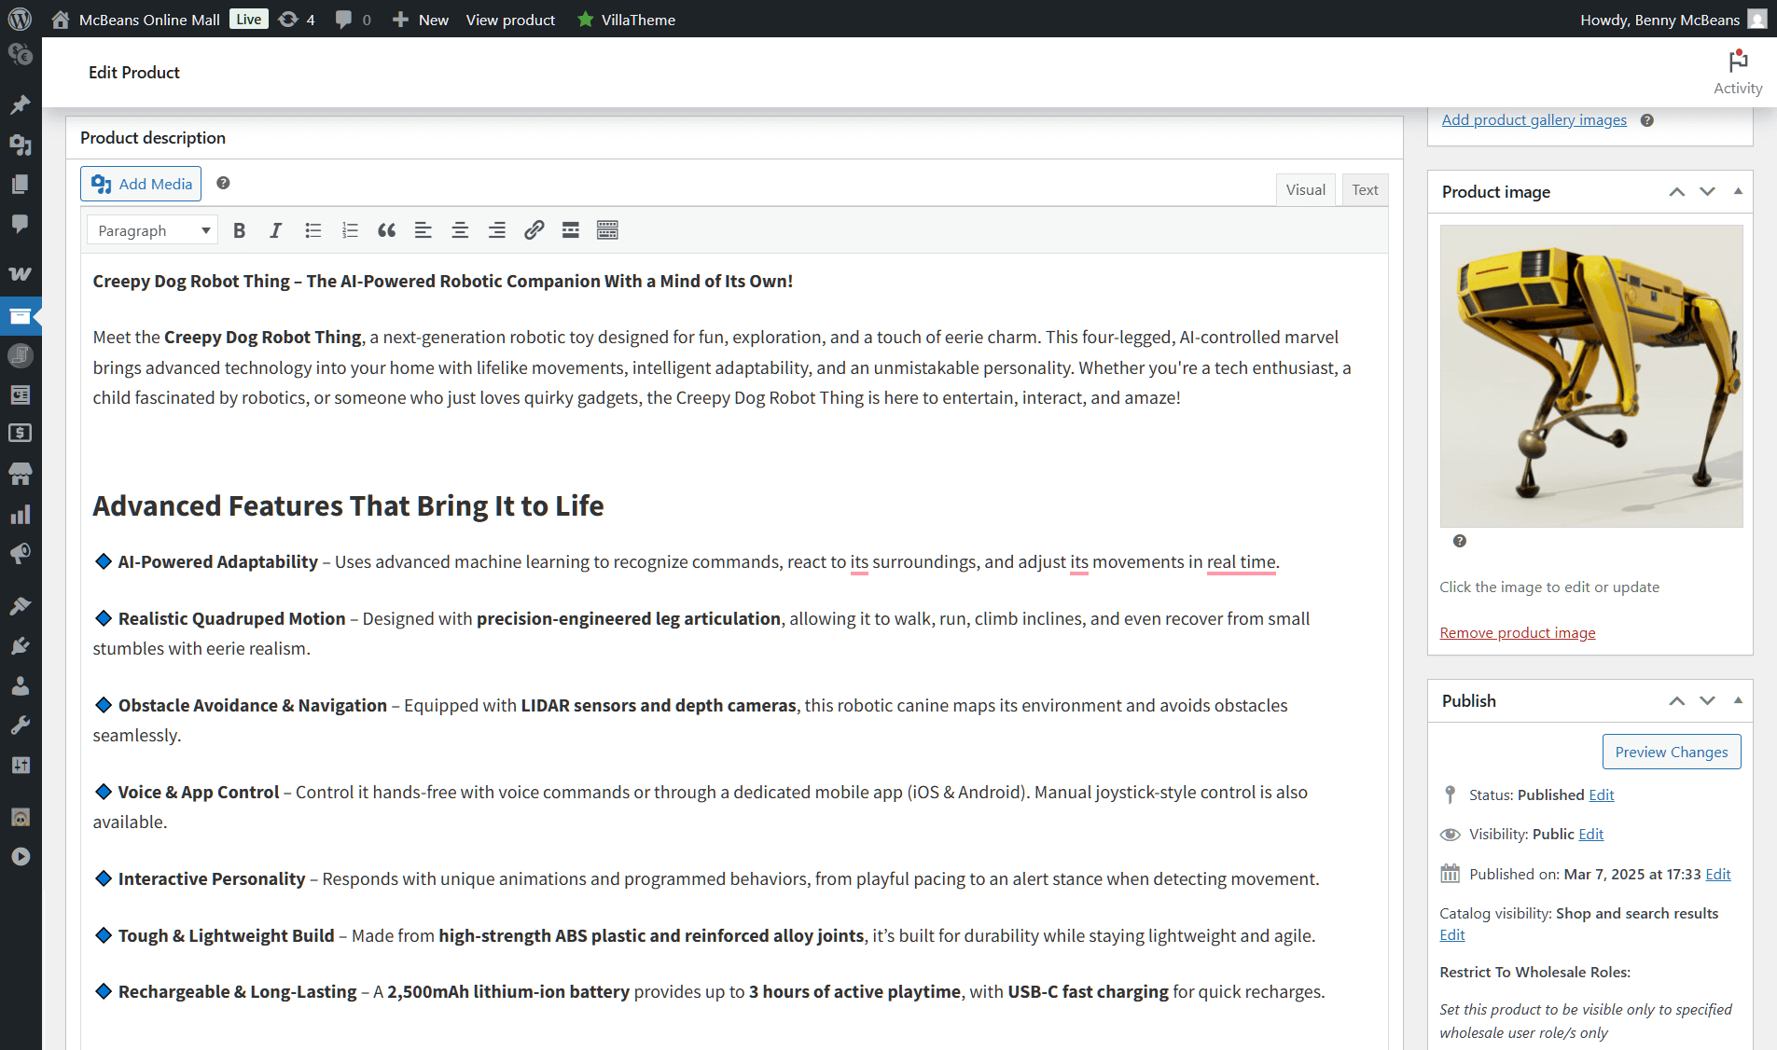Image resolution: width=1777 pixels, height=1050 pixels.
Task: Insert a numbered list
Action: click(350, 230)
